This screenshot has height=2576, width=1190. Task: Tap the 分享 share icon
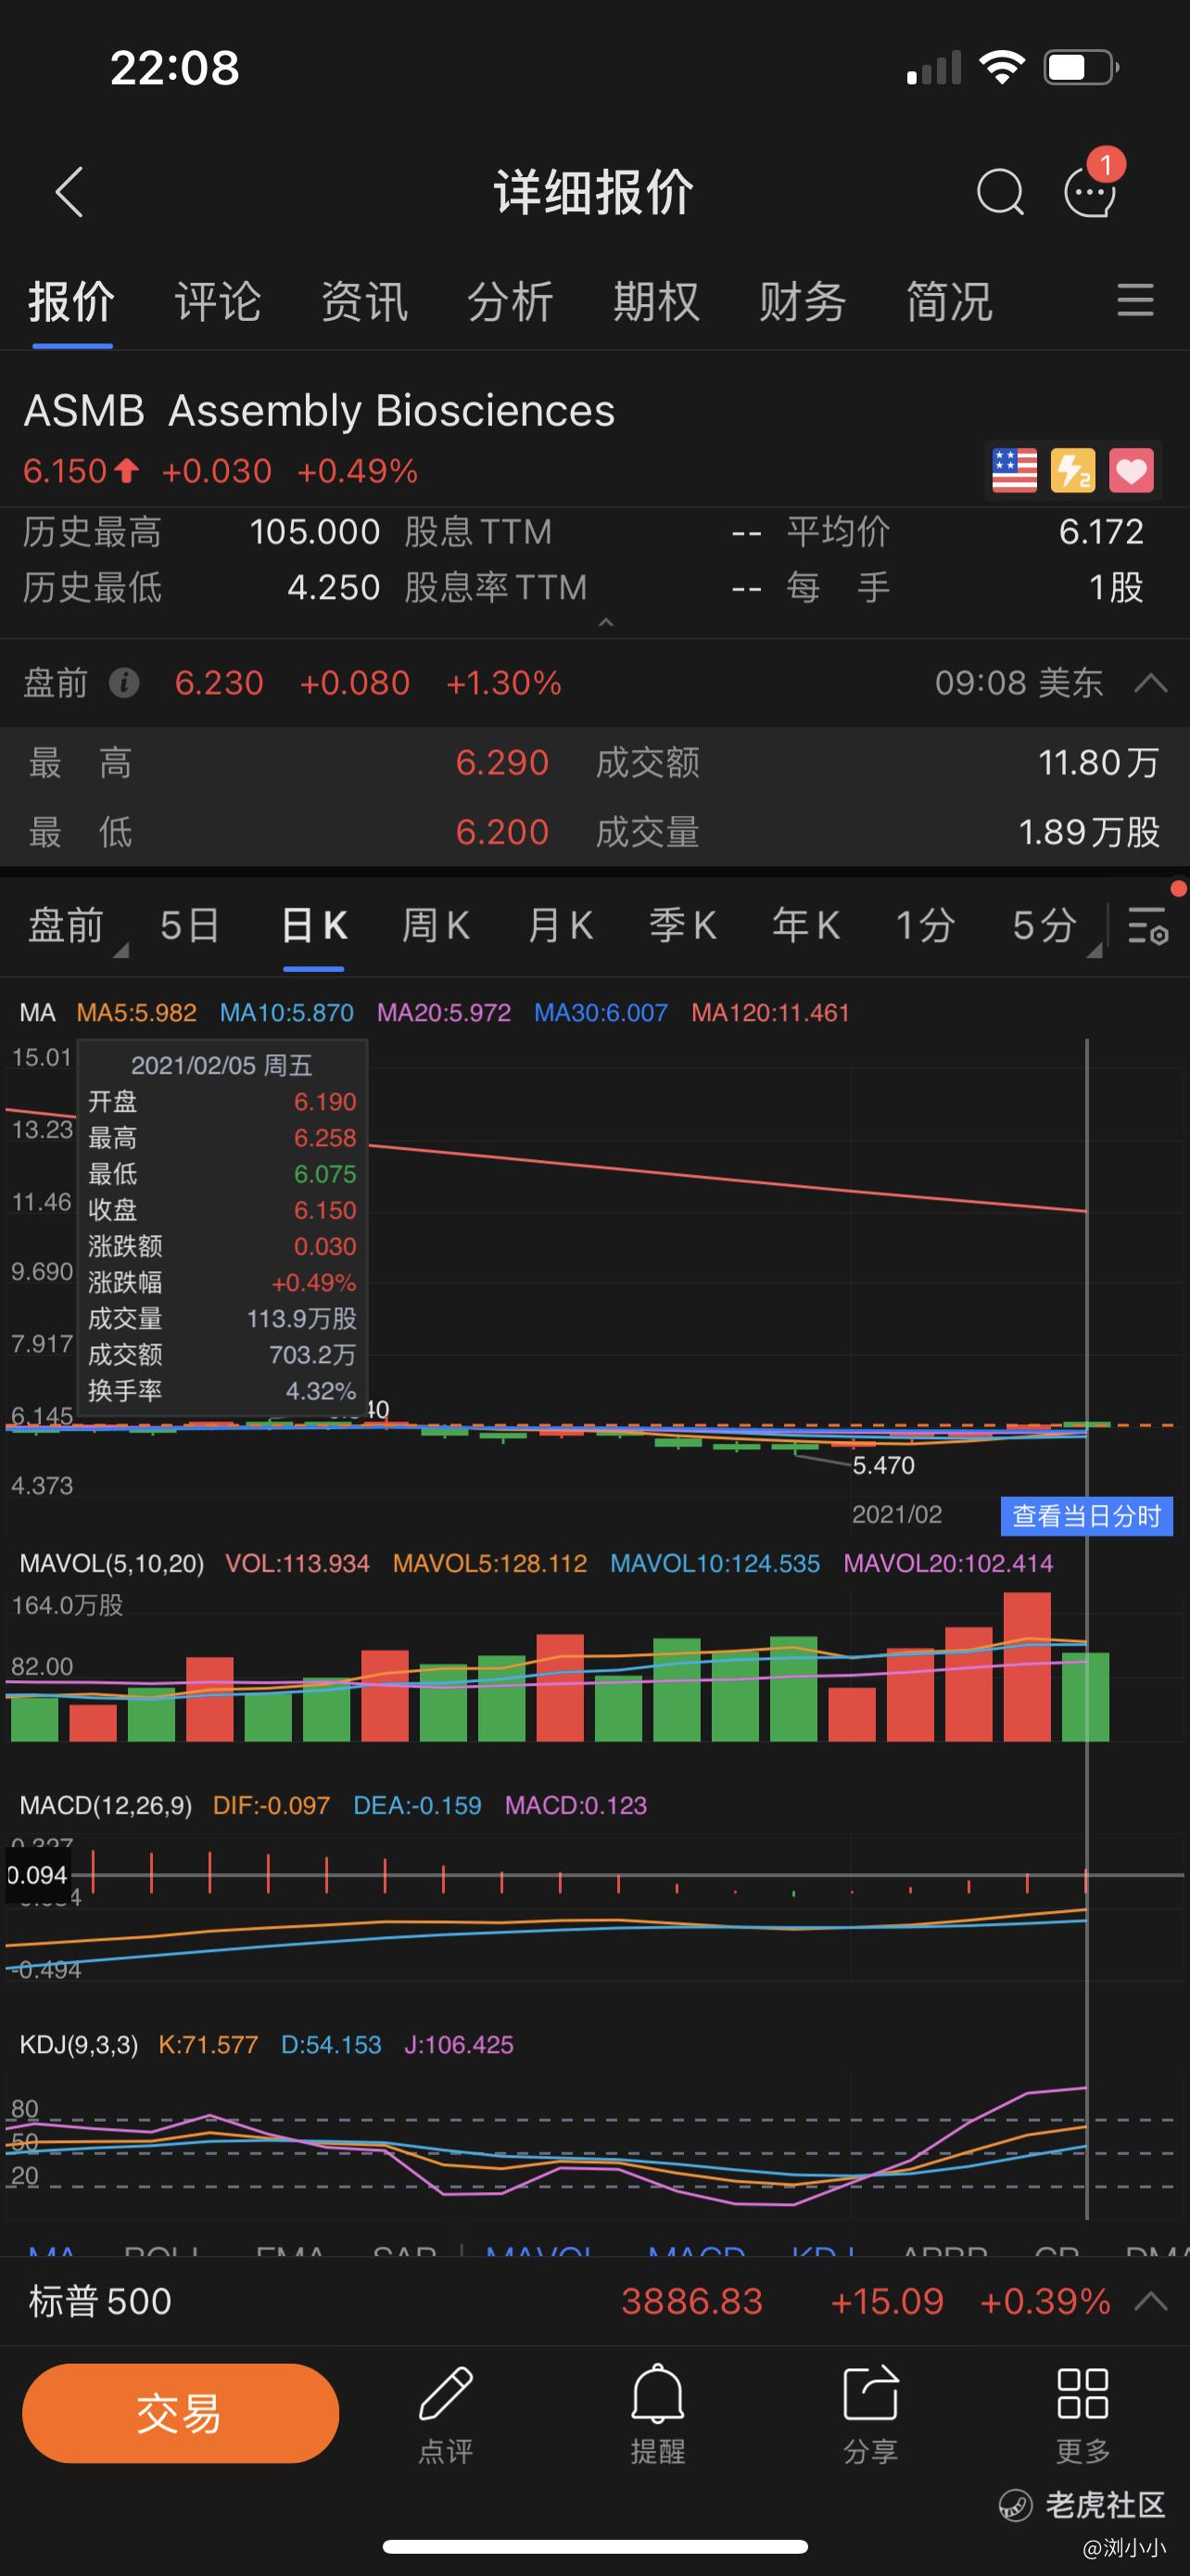coord(870,2414)
